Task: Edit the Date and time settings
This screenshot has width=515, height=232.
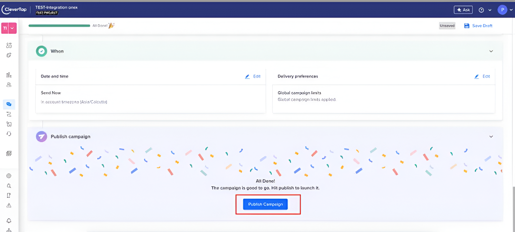Action: click(x=253, y=76)
